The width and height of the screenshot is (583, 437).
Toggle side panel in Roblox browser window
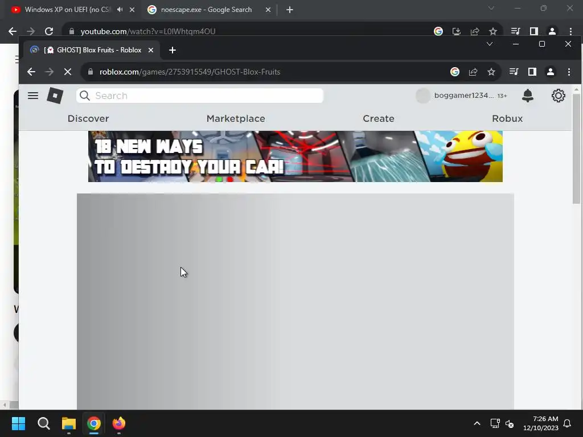pyautogui.click(x=532, y=72)
